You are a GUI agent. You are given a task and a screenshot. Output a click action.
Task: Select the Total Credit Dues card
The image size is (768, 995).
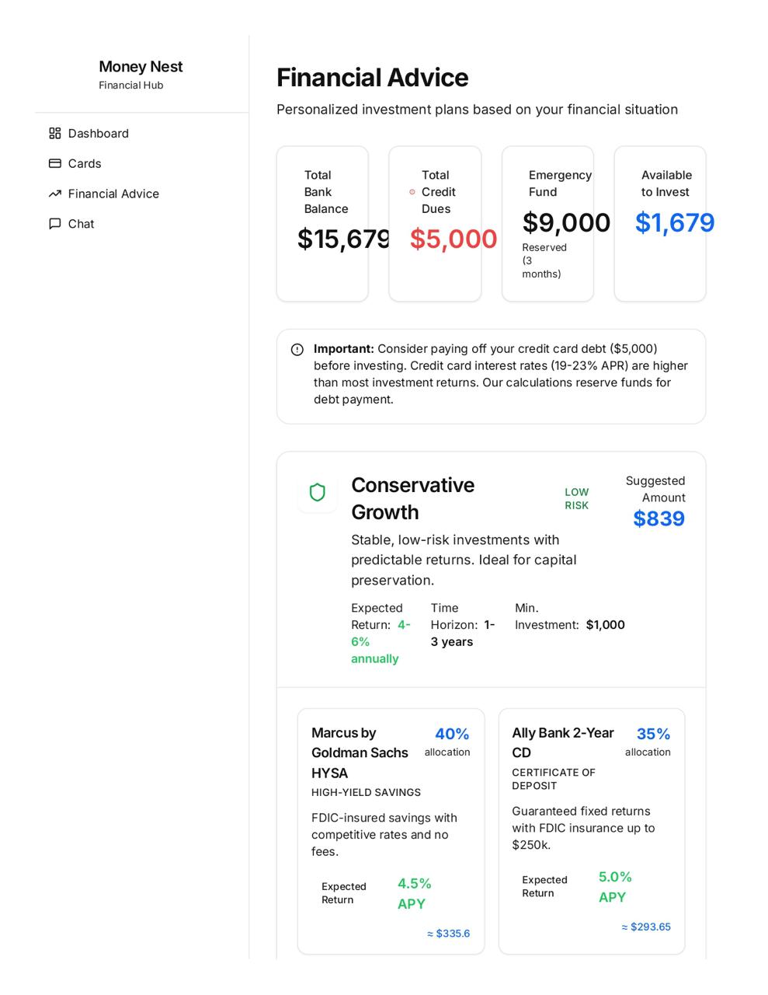coord(435,224)
